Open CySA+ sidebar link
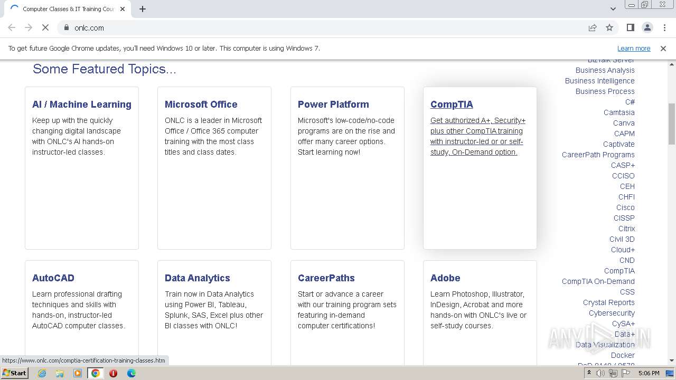Screen dimensions: 676x380 tap(623, 324)
